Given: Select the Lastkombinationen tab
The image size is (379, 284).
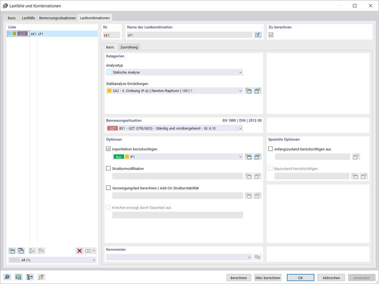Looking at the screenshot, I should [95, 18].
